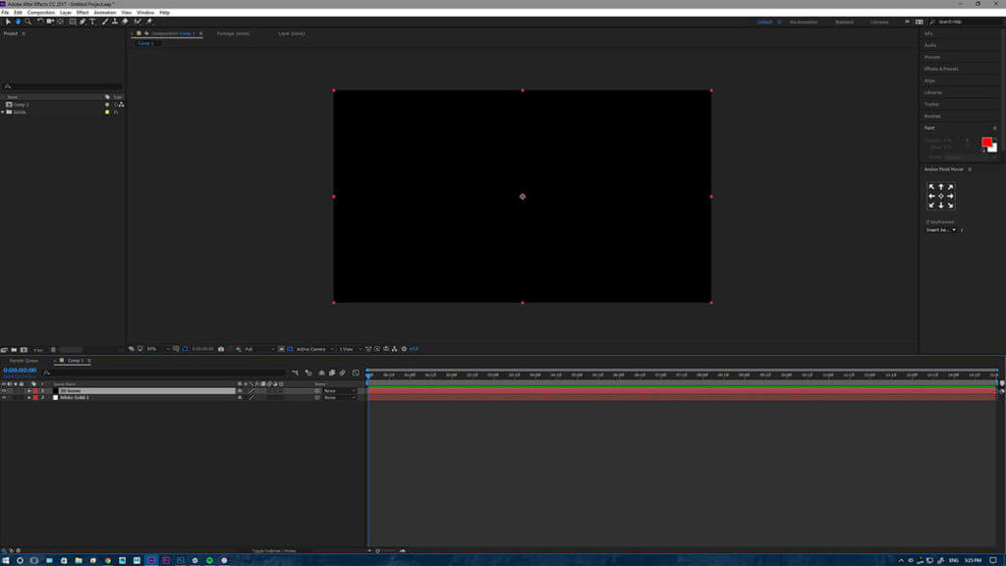Select the Selection arrow tool
This screenshot has width=1006, height=566.
coord(8,22)
